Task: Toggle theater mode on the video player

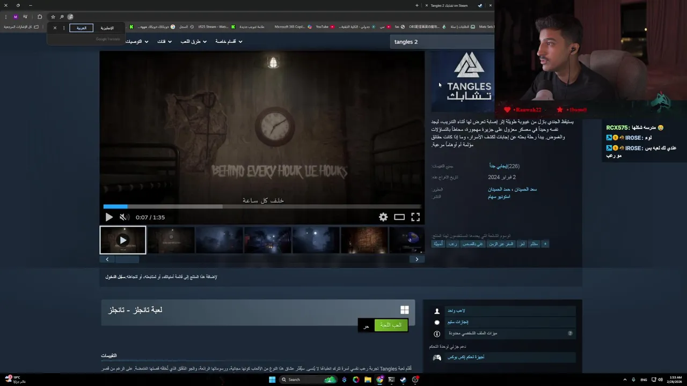Action: (399, 217)
